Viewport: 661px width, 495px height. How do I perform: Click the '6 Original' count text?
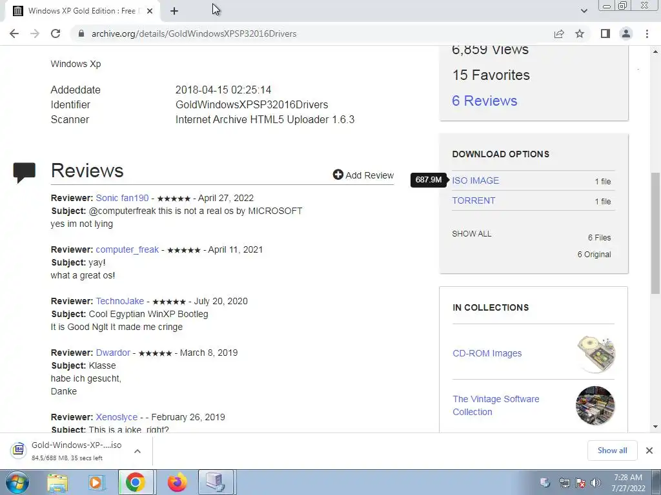[x=594, y=255]
